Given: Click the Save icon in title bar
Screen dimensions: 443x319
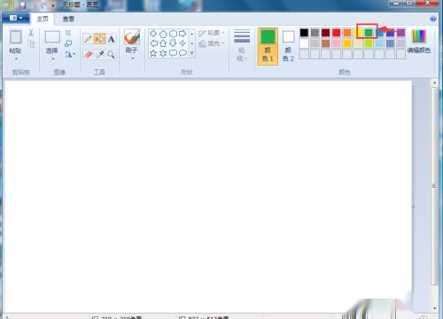Looking at the screenshot, I should pos(23,4).
